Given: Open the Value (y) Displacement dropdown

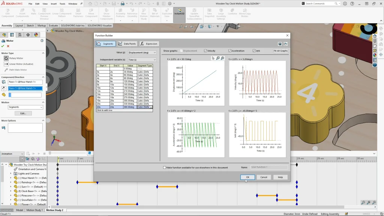Looking at the screenshot, I should (x=142, y=52).
